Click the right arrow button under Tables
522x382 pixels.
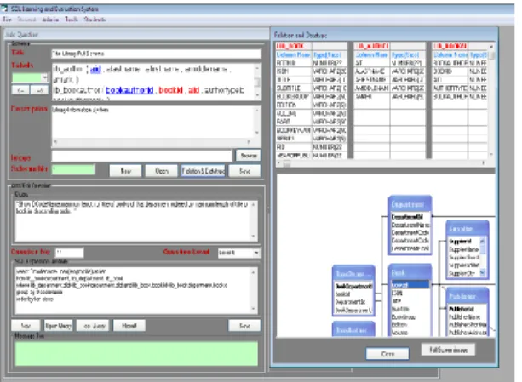pos(39,90)
